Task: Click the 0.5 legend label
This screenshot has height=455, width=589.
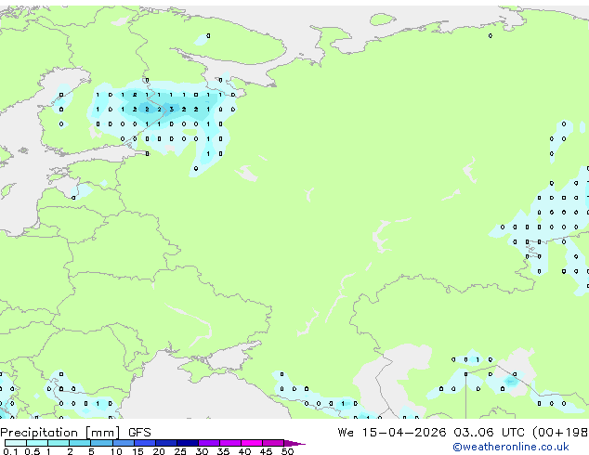Action: (x=32, y=451)
